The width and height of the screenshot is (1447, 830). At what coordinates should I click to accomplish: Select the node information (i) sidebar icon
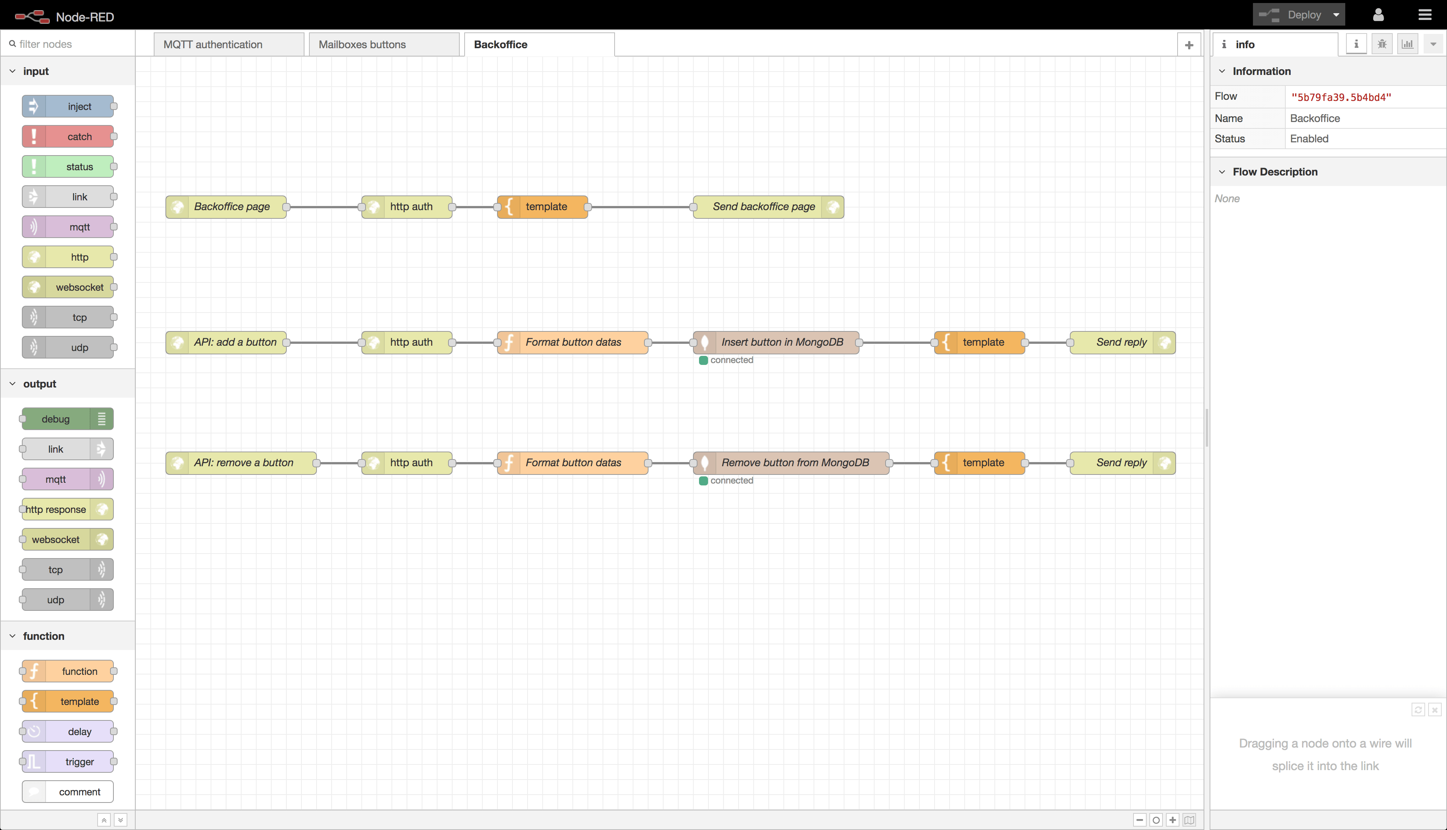(x=1356, y=43)
